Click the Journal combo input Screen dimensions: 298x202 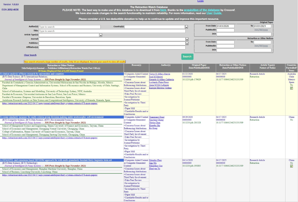[112, 39]
